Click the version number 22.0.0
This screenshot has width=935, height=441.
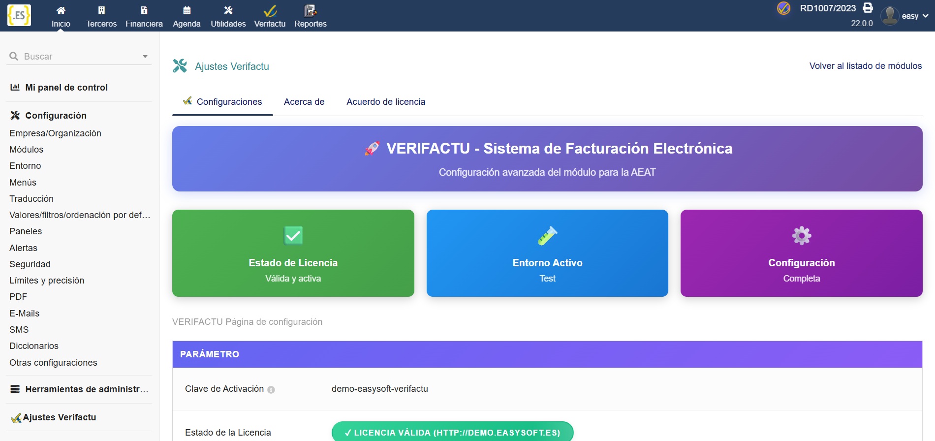[862, 23]
